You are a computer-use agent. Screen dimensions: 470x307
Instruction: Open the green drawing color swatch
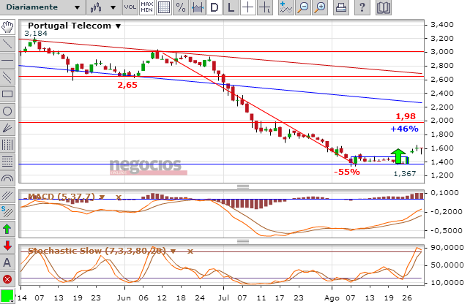point(7,296)
